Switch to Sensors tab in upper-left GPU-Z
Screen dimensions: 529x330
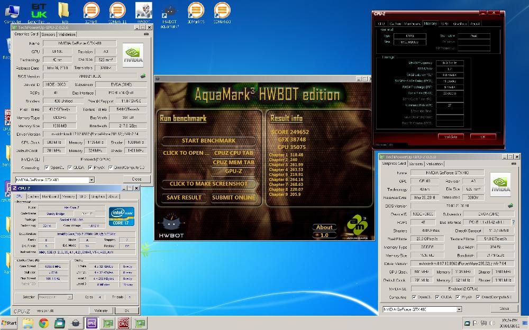(48, 34)
